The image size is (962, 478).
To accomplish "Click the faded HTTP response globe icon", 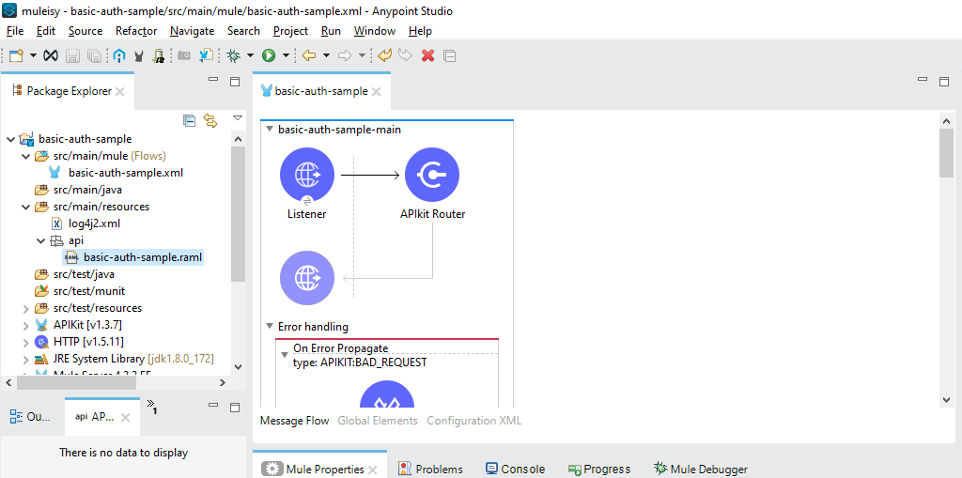I will (307, 278).
